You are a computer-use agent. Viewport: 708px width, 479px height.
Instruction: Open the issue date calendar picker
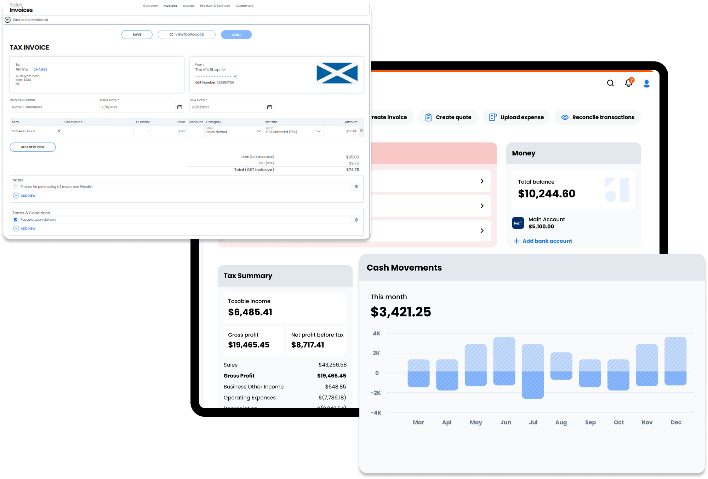pyautogui.click(x=179, y=107)
